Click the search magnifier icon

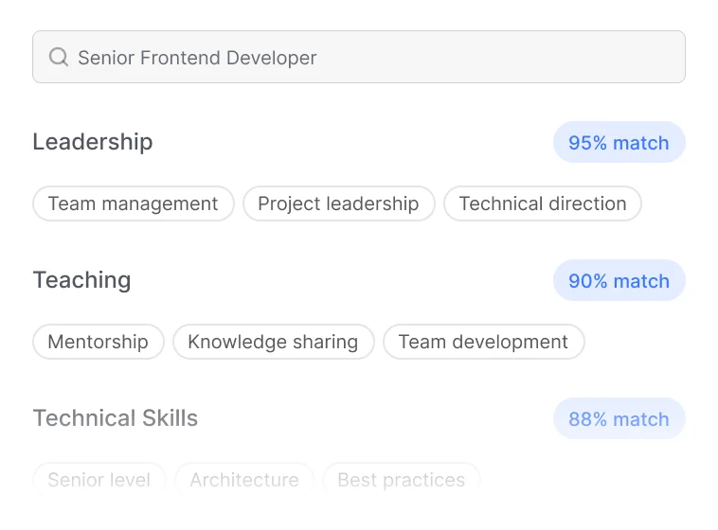(x=59, y=57)
